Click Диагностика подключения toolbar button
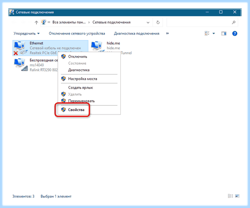 tap(137, 33)
